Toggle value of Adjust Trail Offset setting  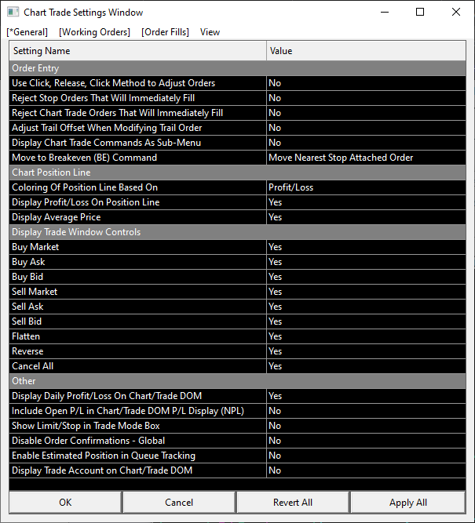(x=366, y=128)
